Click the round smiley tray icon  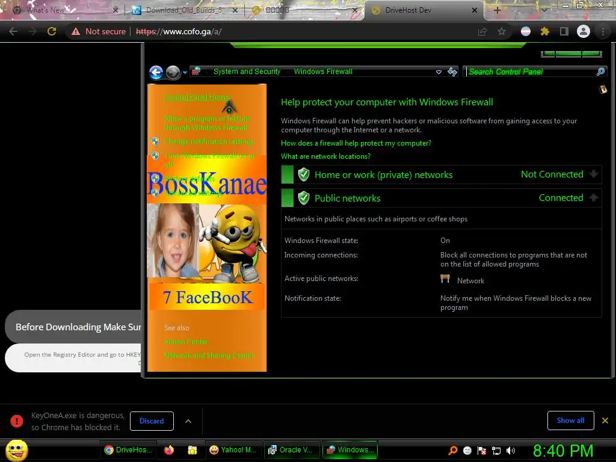tap(467, 450)
